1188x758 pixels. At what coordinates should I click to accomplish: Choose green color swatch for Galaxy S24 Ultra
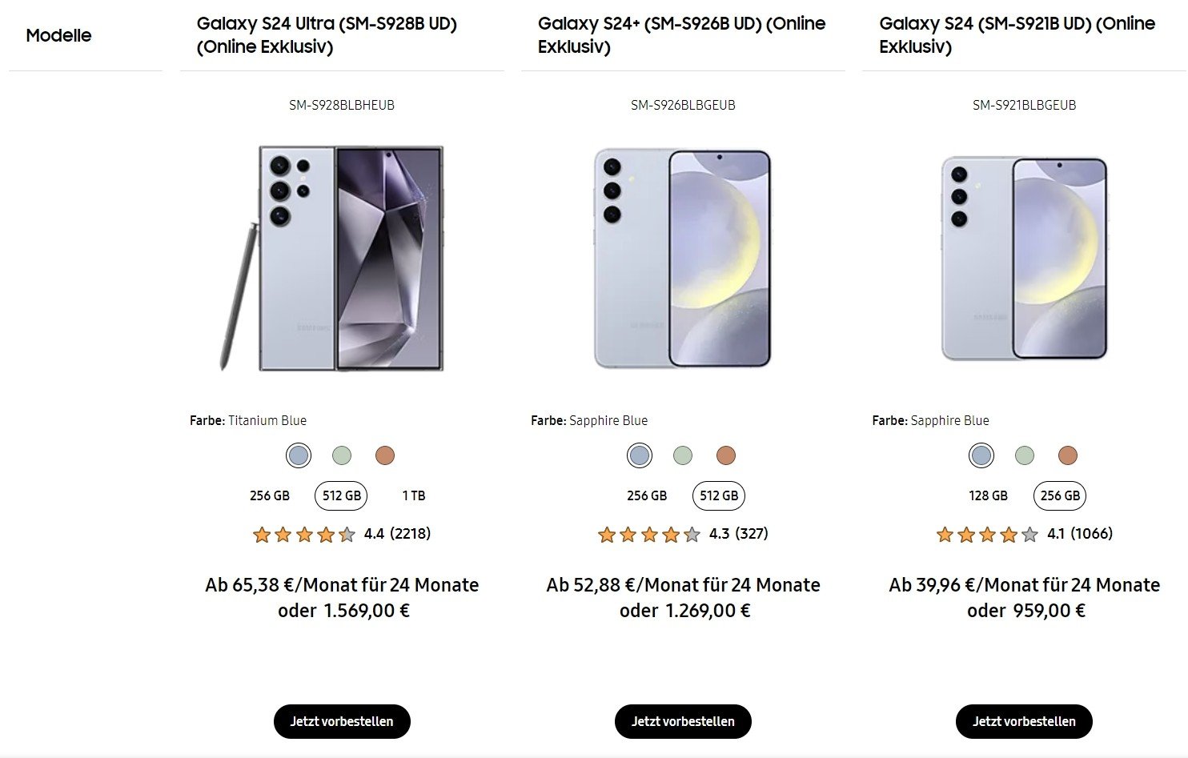342,455
